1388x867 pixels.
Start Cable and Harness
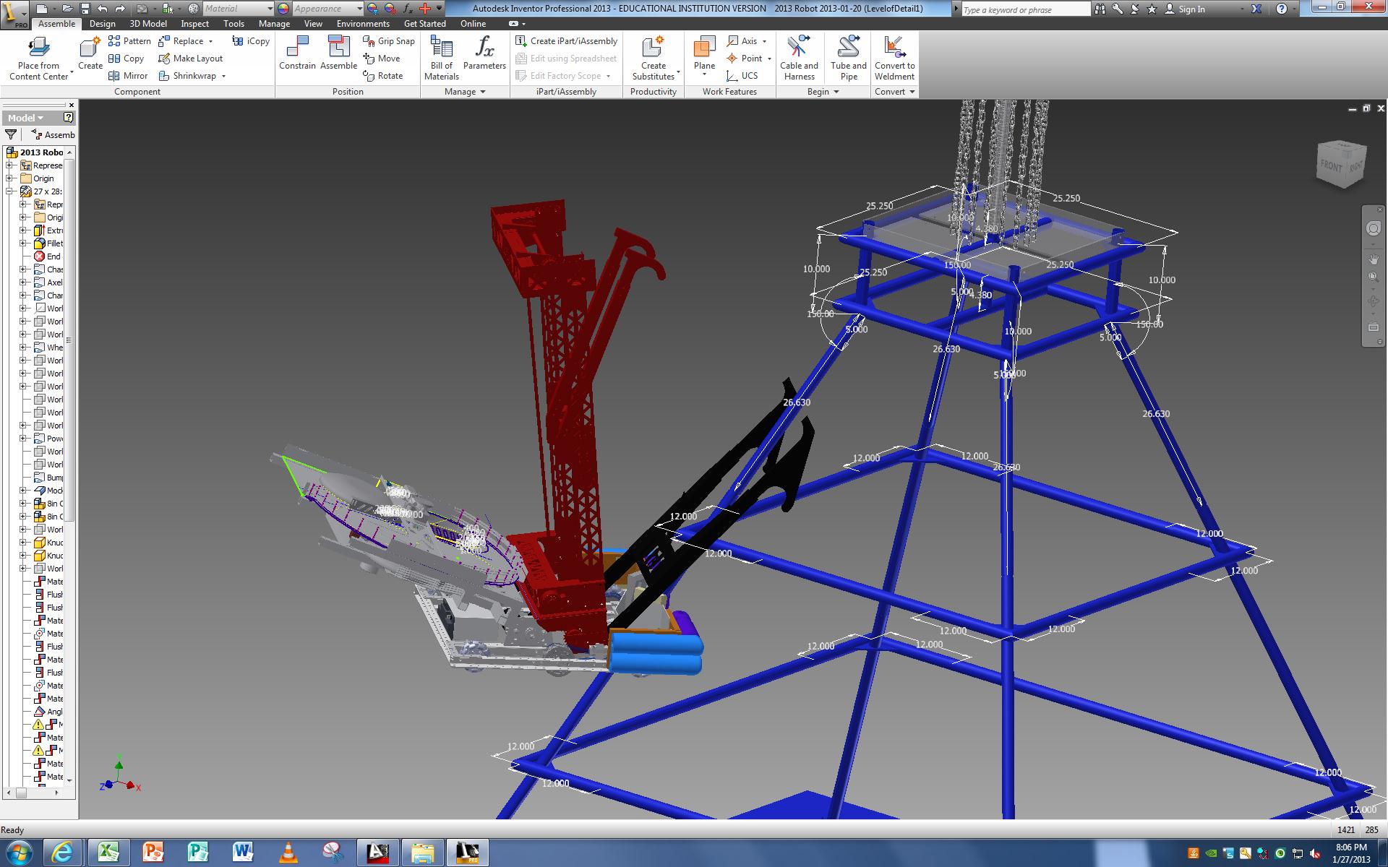pos(799,58)
